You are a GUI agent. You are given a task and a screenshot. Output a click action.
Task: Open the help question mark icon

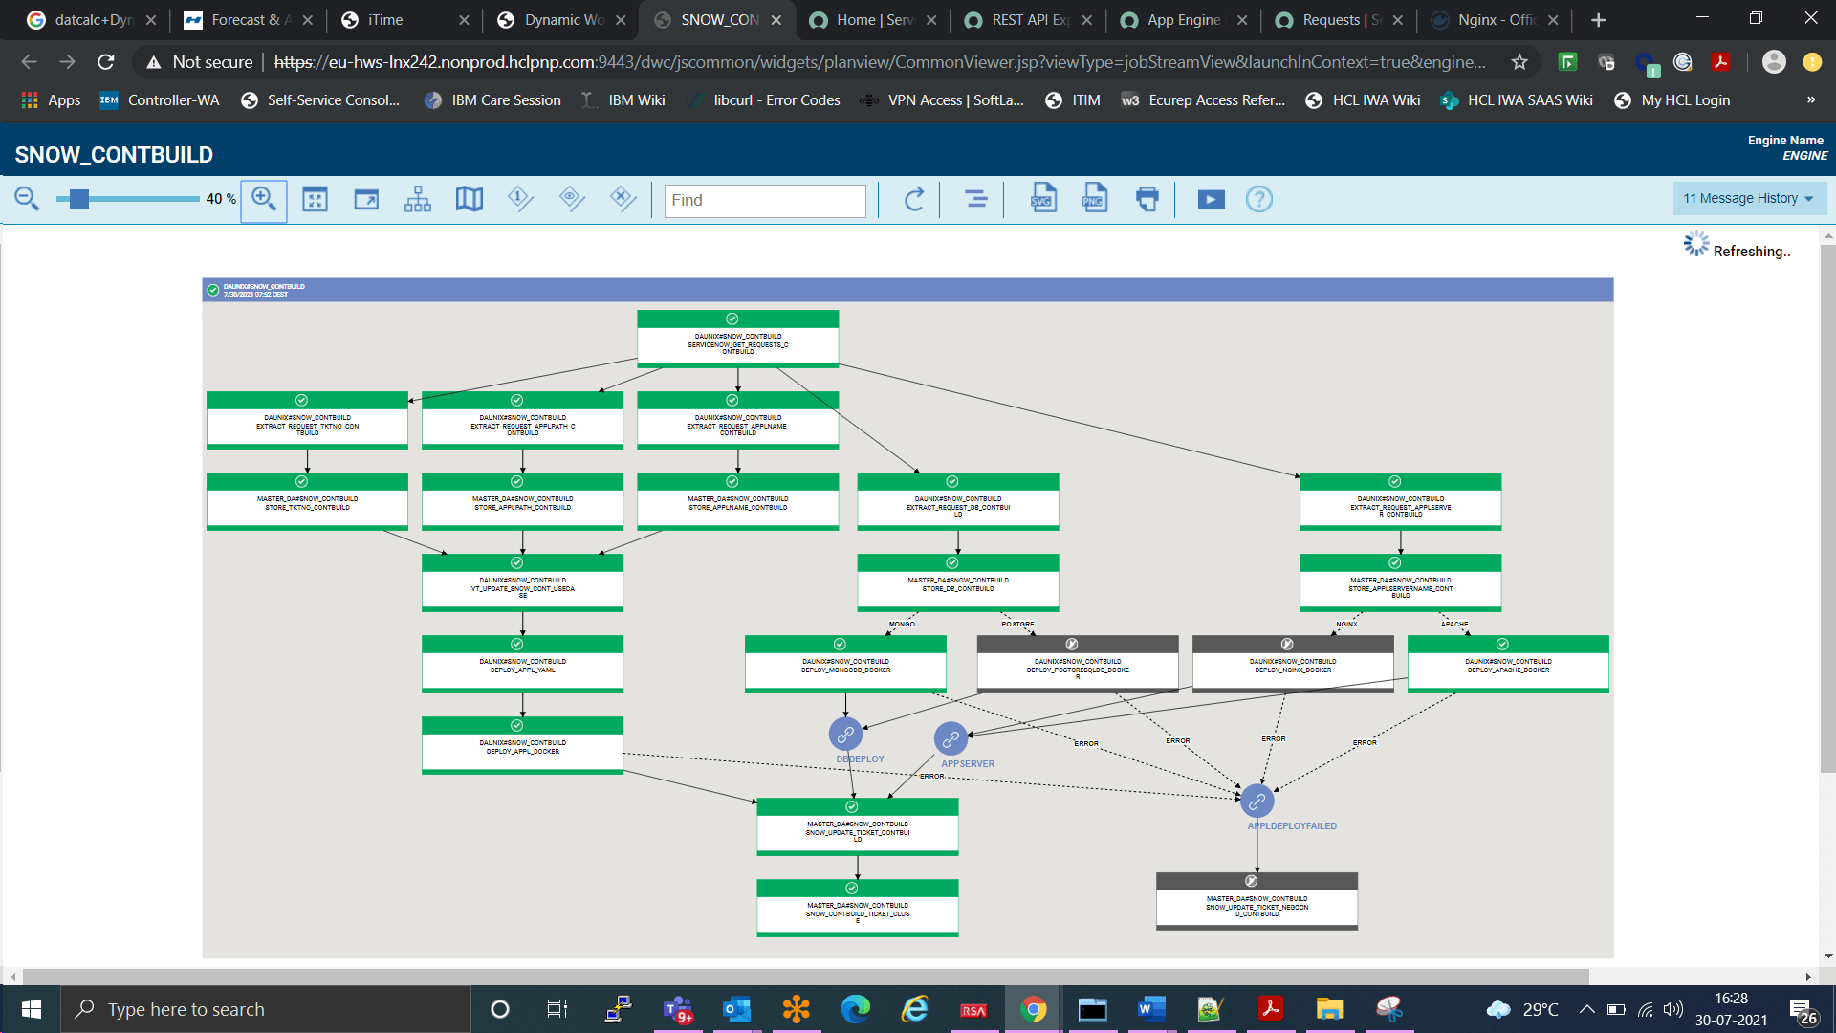1259,199
